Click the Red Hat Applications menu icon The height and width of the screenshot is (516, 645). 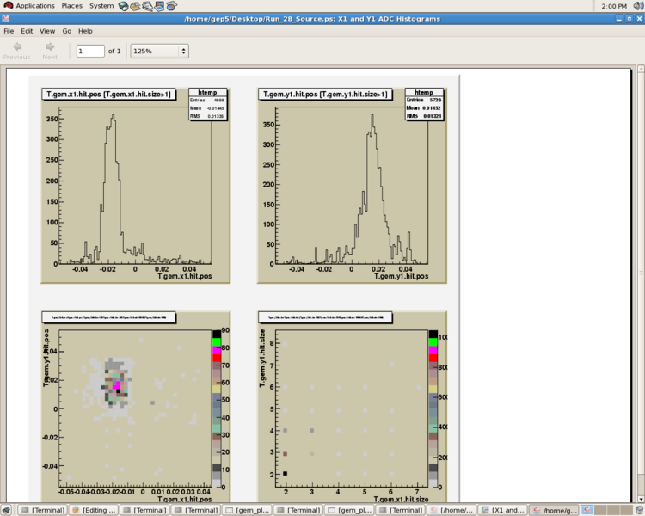8,6
